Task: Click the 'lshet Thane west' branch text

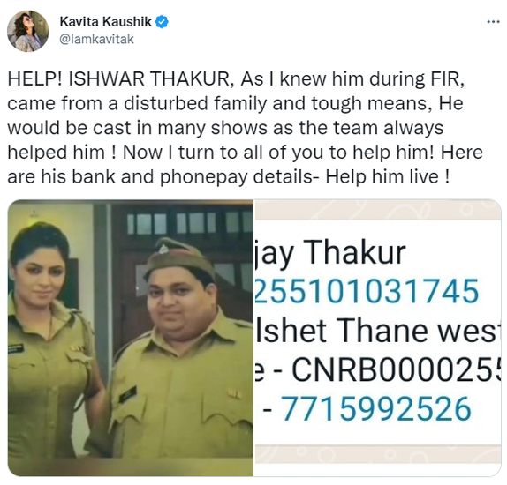Action: tap(378, 331)
